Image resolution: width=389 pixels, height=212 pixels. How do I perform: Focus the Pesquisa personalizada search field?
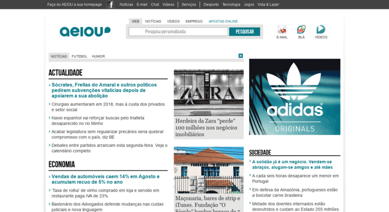[x=178, y=32]
